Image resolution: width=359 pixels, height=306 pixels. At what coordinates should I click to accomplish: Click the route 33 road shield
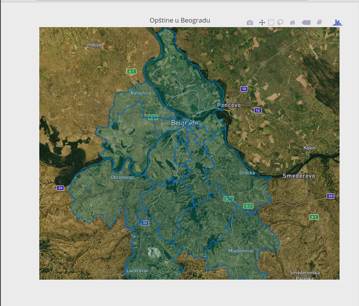[330, 196]
